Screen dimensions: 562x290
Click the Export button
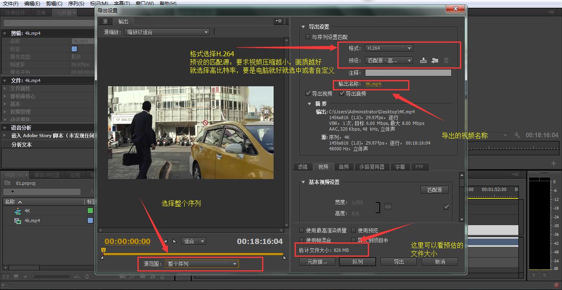[x=399, y=262]
